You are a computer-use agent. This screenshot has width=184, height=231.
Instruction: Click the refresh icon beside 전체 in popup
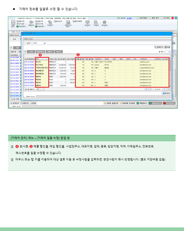(25, 52)
